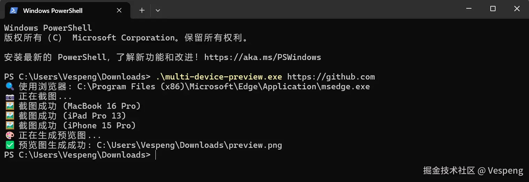Viewport: 529px width, 182px height.
Task: Close the terminal window
Action: [x=517, y=9]
